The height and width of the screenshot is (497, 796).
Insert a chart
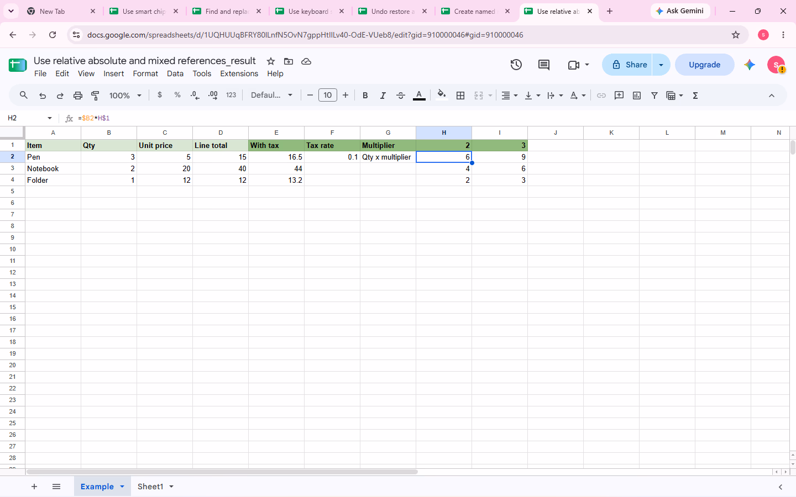(637, 96)
